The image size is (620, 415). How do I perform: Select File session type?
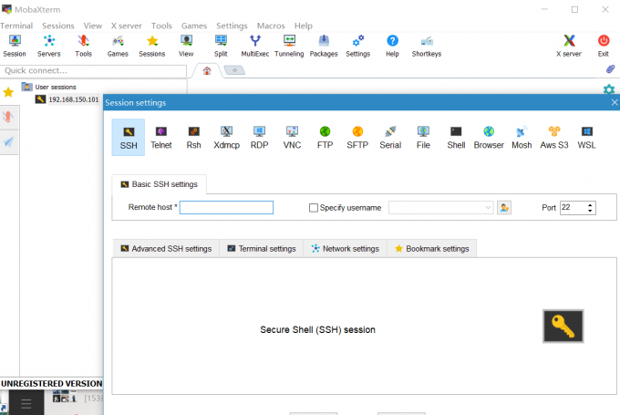pos(423,138)
